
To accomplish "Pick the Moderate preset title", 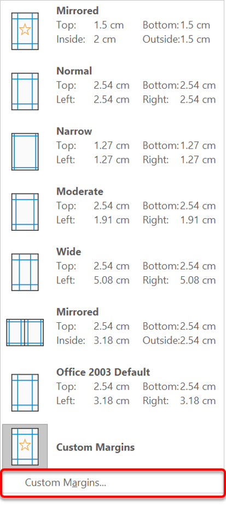I will pyautogui.click(x=80, y=191).
